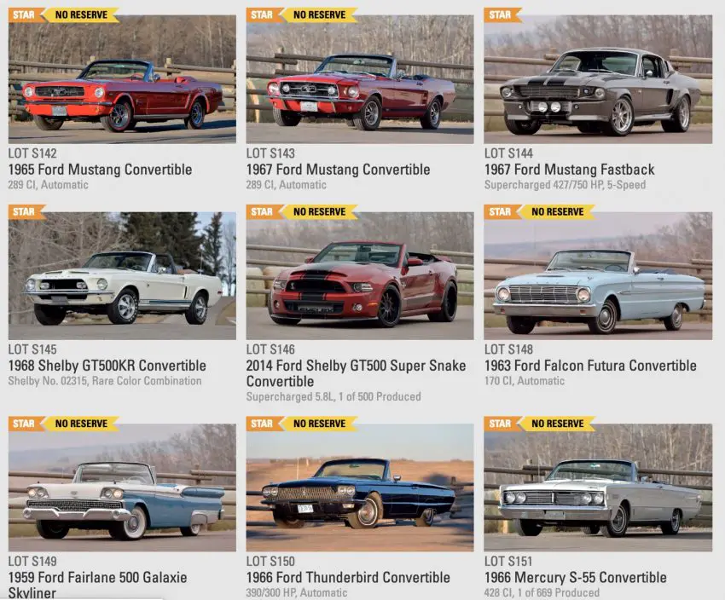Click the LOT S148 label

coord(508,349)
